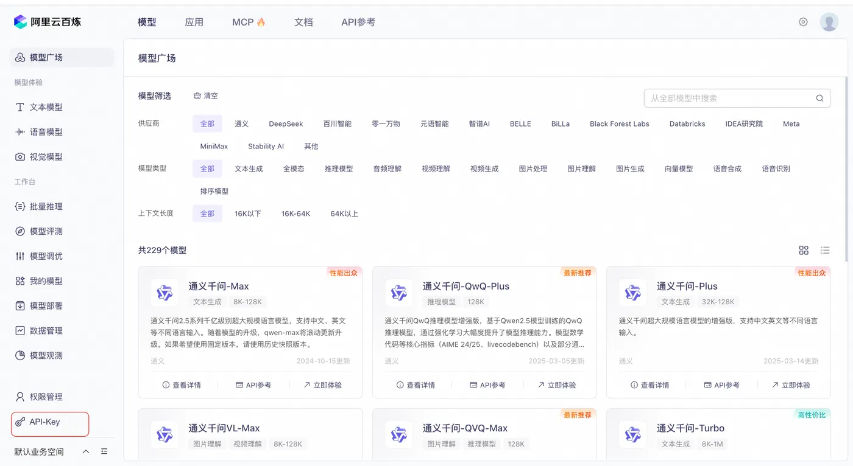
Task: Filter provider by 通义
Action: 242,123
